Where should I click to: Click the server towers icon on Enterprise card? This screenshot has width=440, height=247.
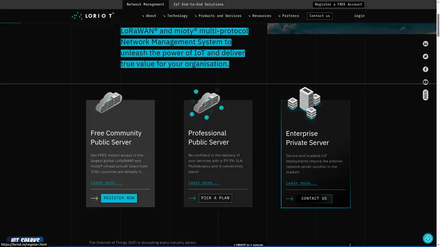pyautogui.click(x=304, y=103)
